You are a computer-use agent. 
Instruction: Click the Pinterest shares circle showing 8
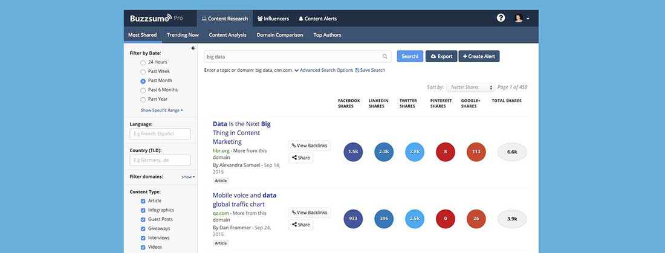[446, 152]
